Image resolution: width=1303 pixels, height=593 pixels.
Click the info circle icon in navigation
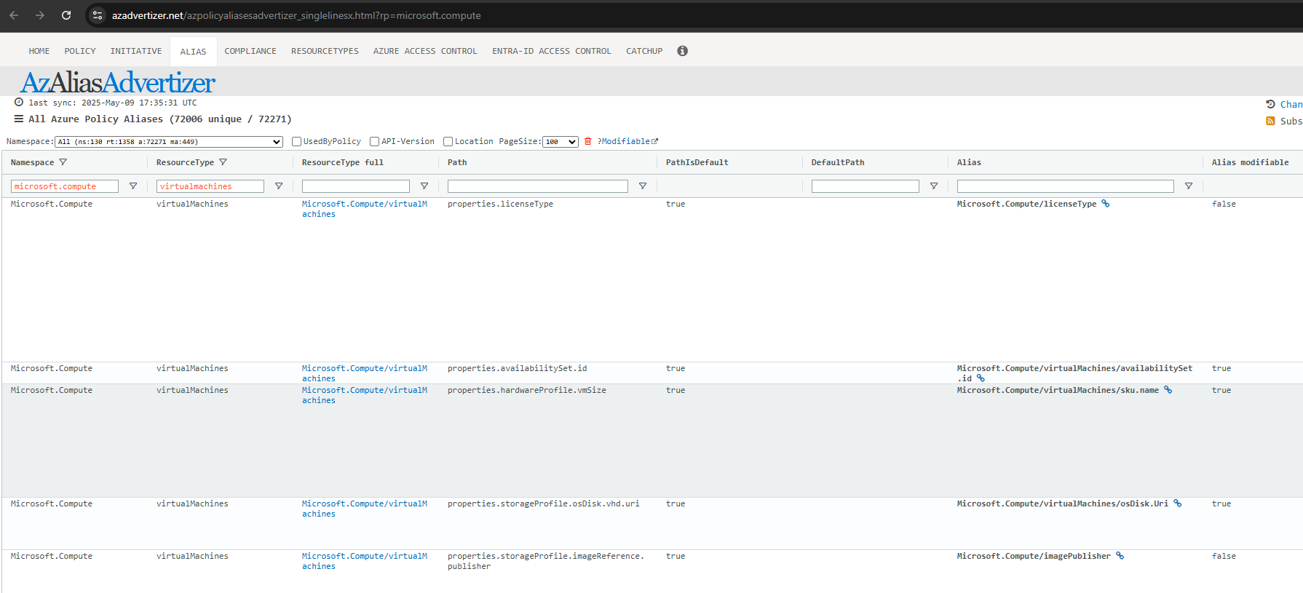coord(682,51)
